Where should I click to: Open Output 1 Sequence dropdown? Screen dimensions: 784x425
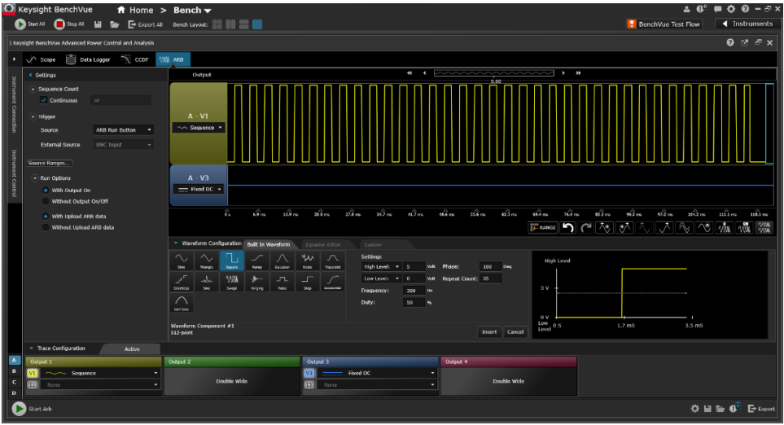(100, 373)
